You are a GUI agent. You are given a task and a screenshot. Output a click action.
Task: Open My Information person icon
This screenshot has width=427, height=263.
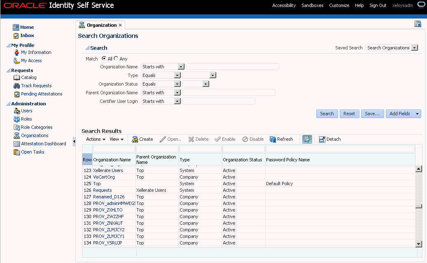tap(16, 52)
